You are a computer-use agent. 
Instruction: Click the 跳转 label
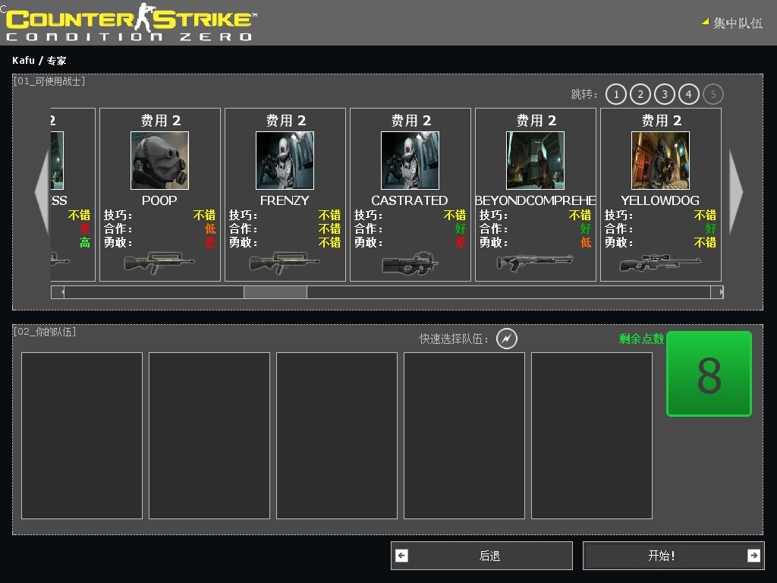point(584,94)
